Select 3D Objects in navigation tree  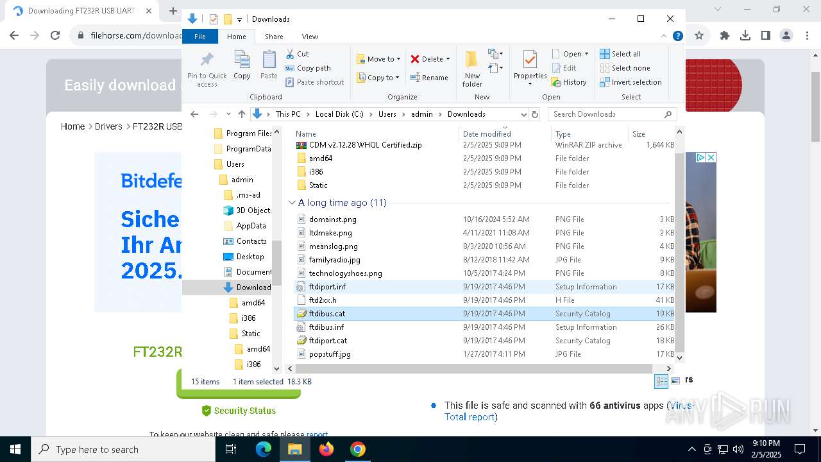[x=247, y=210]
